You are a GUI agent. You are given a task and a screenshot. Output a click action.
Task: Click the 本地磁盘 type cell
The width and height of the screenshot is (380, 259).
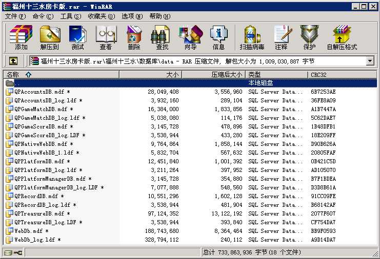pos(261,83)
